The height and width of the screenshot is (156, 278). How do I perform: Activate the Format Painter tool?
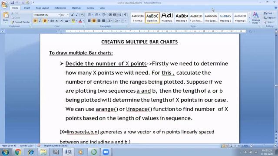[x=20, y=22]
